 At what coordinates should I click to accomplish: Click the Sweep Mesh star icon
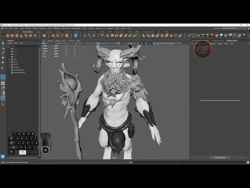coord(53,36)
